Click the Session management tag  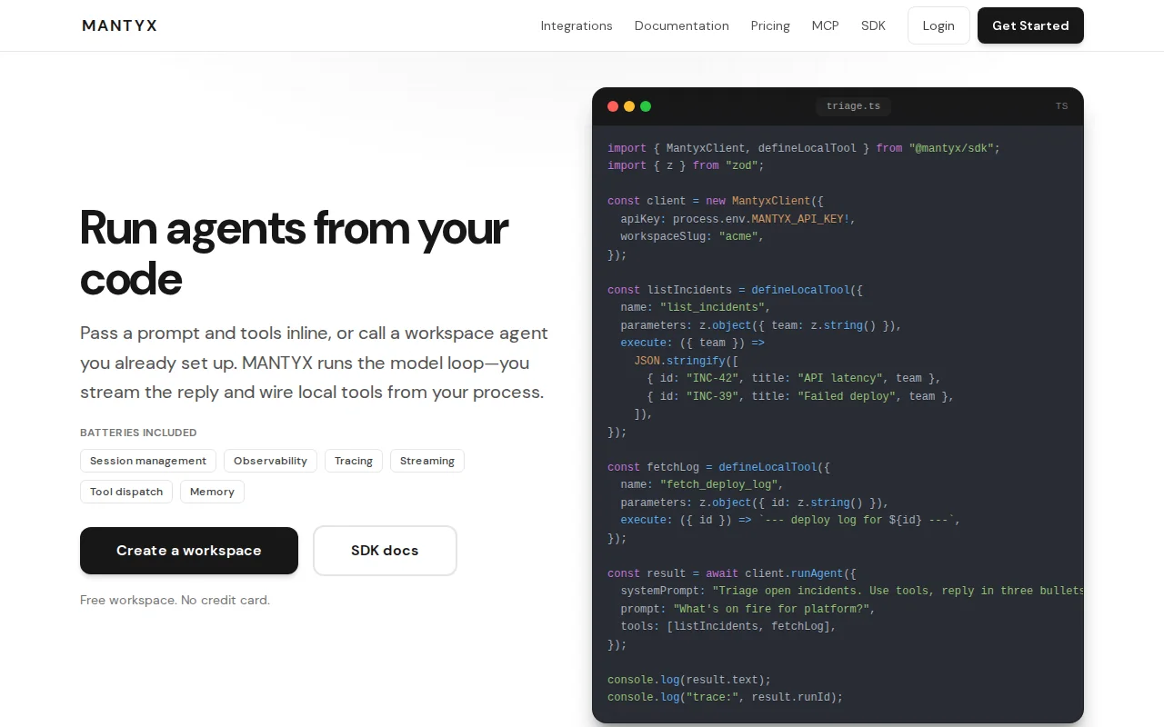point(148,461)
